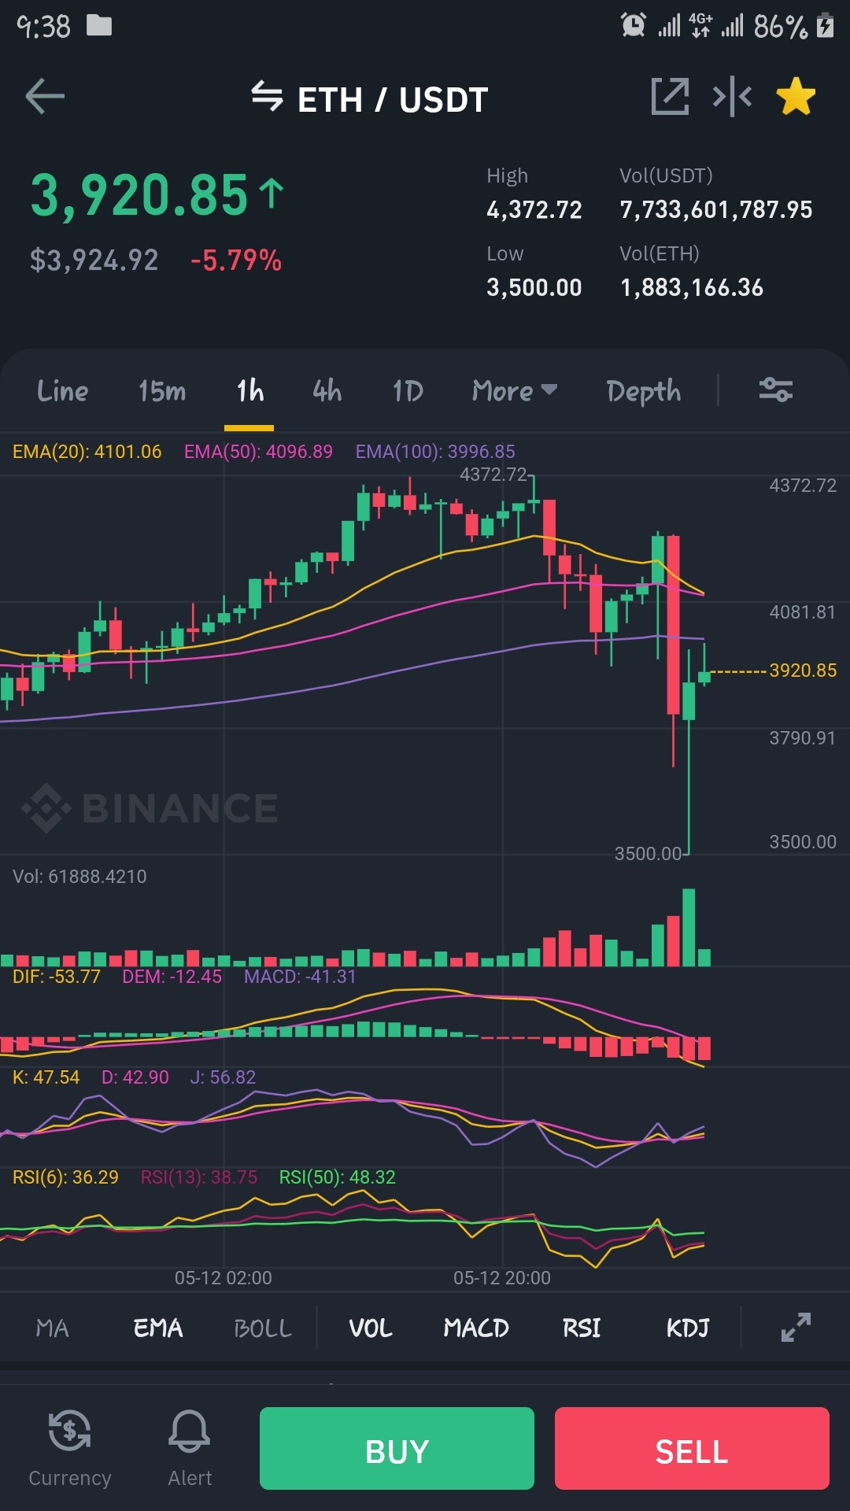Tap the swap pair icon beside ETH / USDT

(267, 97)
